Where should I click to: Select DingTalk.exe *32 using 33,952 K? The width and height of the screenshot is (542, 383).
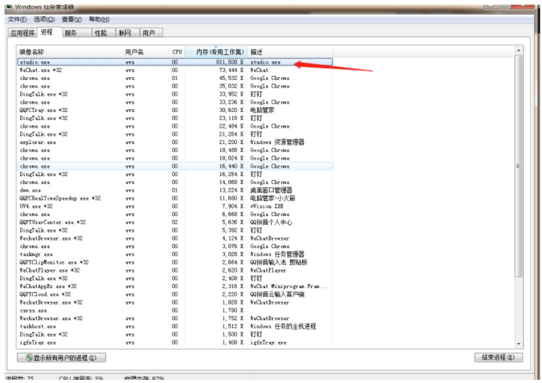175,94
